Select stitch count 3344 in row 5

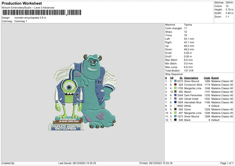(x=180, y=95)
